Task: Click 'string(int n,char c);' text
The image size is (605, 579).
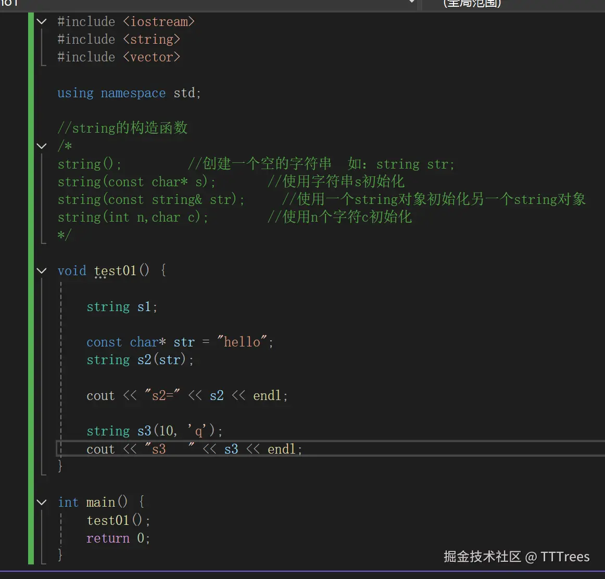Action: point(133,217)
